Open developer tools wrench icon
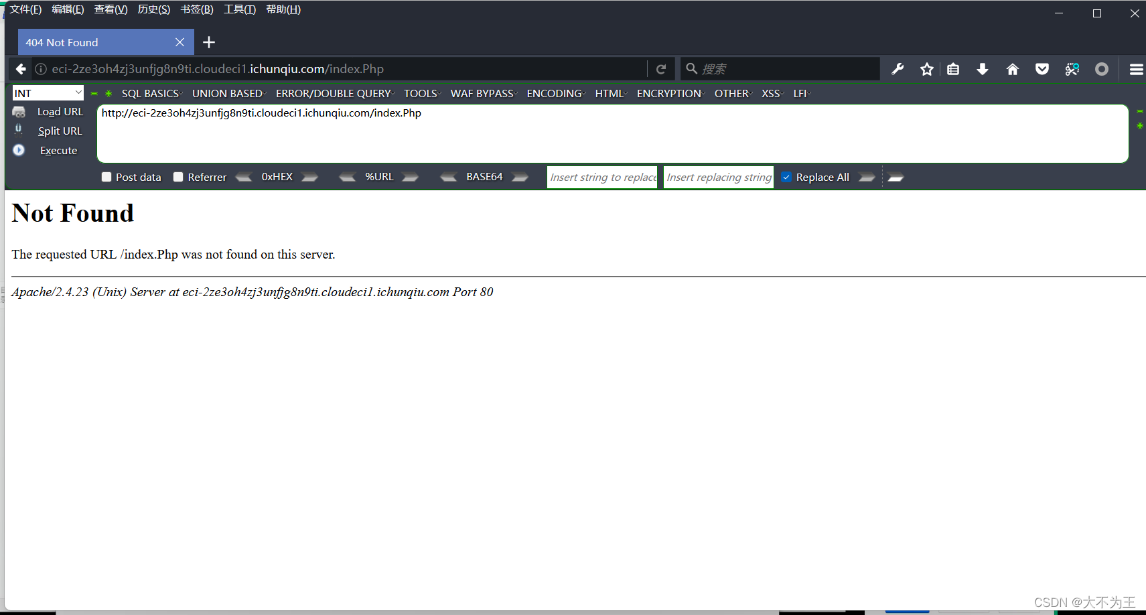Screen dimensions: 1146x615 click(x=898, y=69)
